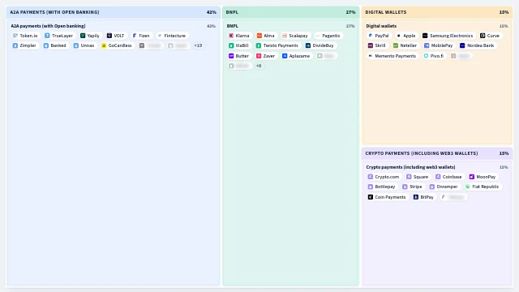Click the Nordea Bank logo icon
Image resolution: width=519 pixels, height=292 pixels.
click(x=462, y=45)
